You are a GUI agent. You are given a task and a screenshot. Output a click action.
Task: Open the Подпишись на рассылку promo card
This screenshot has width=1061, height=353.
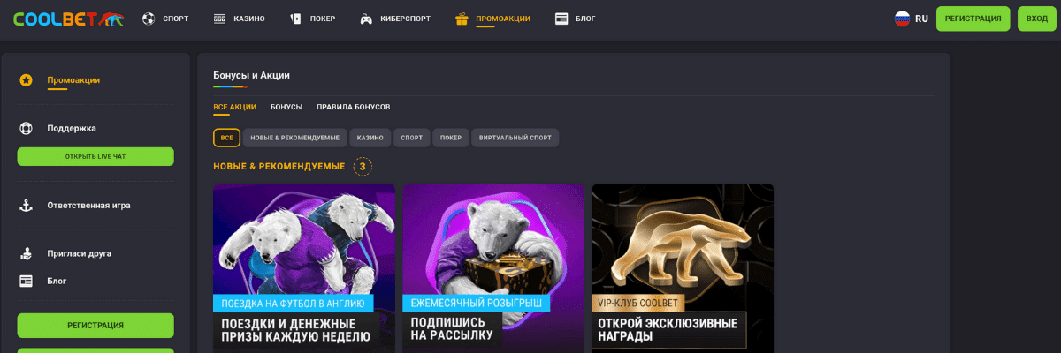point(493,268)
